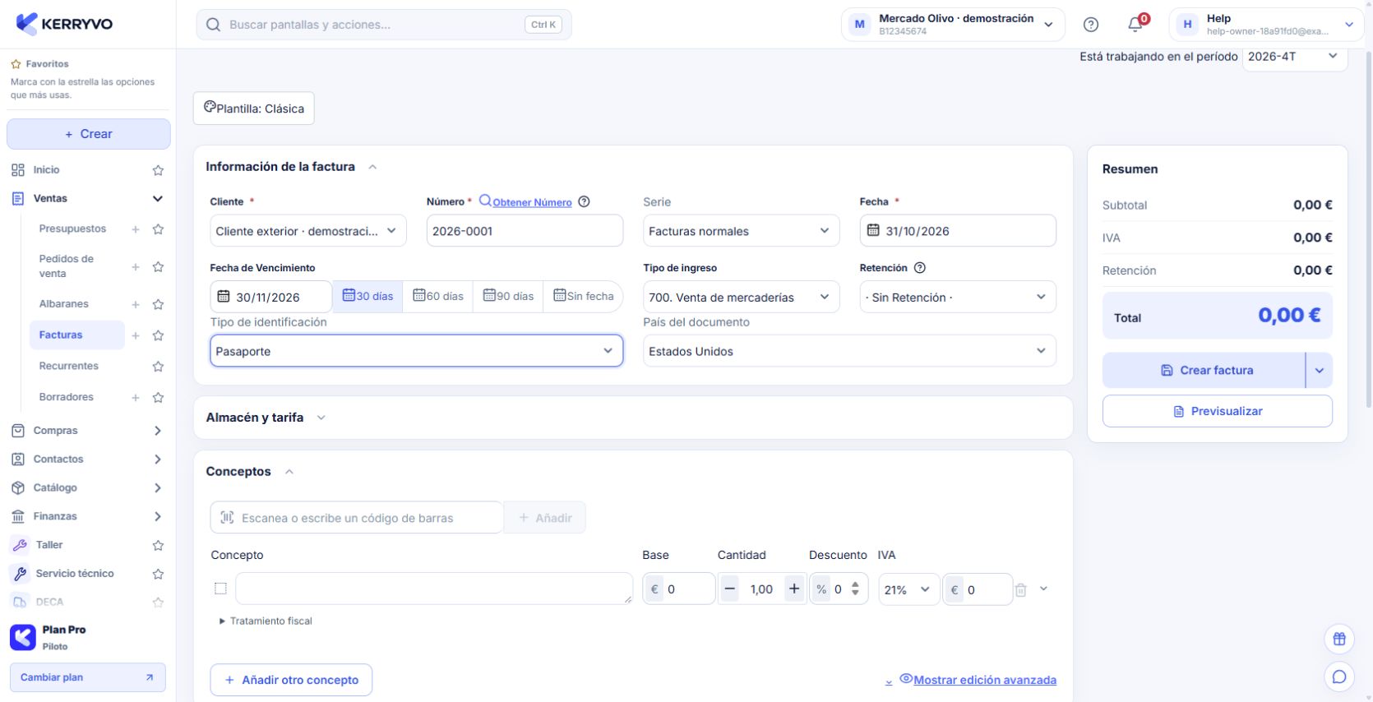Favorite the Inicio menu star
This screenshot has width=1373, height=702.
158,170
